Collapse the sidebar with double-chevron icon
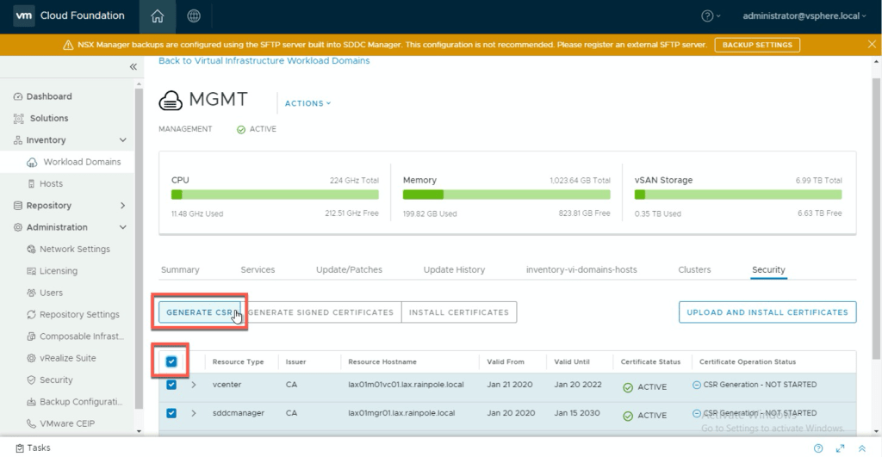882x457 pixels. click(x=134, y=67)
